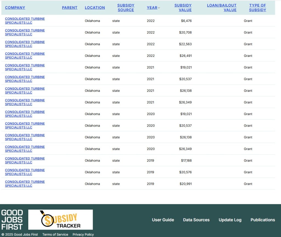This screenshot has height=237, width=281.
Task: Open the User Guide footer link
Action: click(163, 220)
